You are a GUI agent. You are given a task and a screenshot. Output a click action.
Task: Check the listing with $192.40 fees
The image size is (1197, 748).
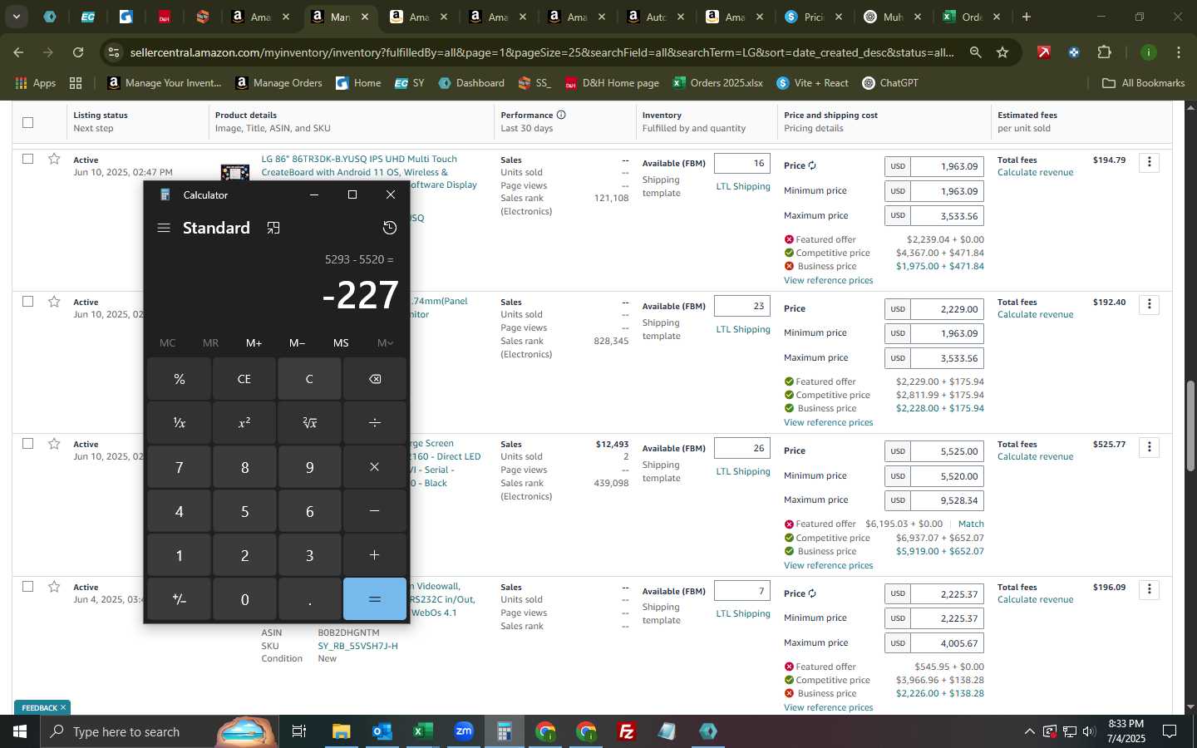pyautogui.click(x=27, y=302)
